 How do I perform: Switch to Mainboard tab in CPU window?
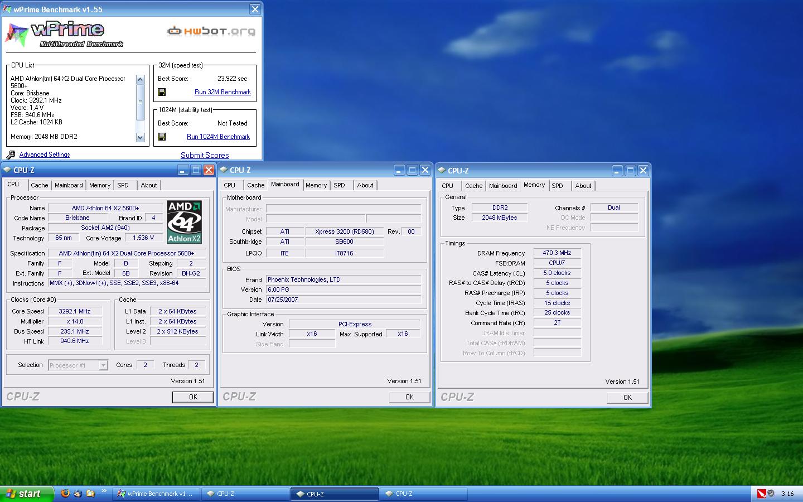(69, 185)
